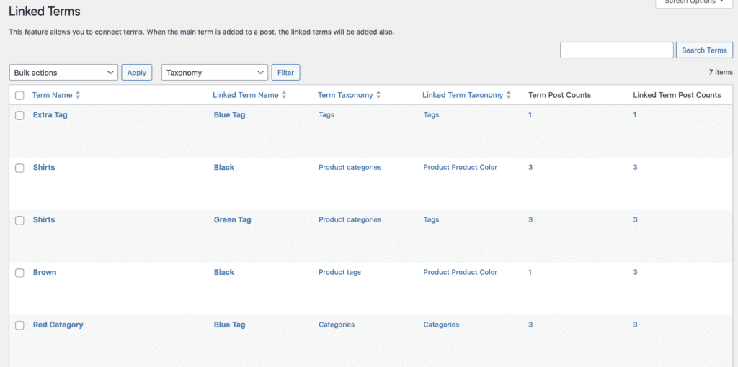Open Black linked term in Brown row
This screenshot has height=367, width=738.
point(223,272)
